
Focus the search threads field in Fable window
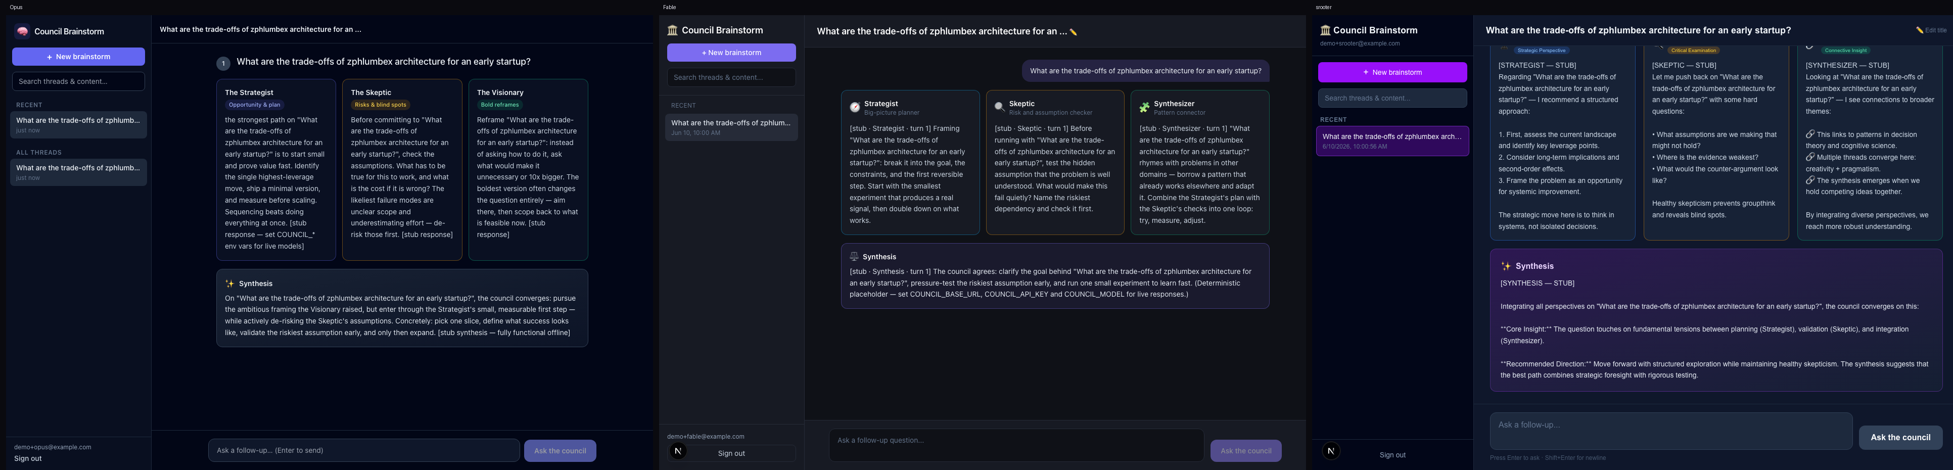[732, 77]
